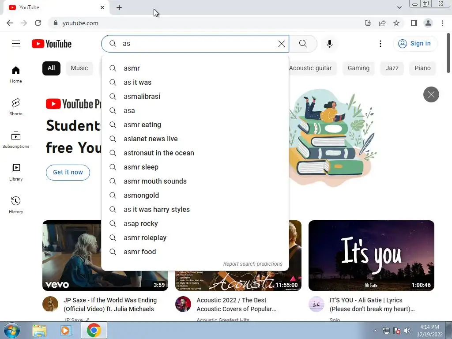
Task: Click the JP Saxe channel avatar
Action: [x=50, y=304]
